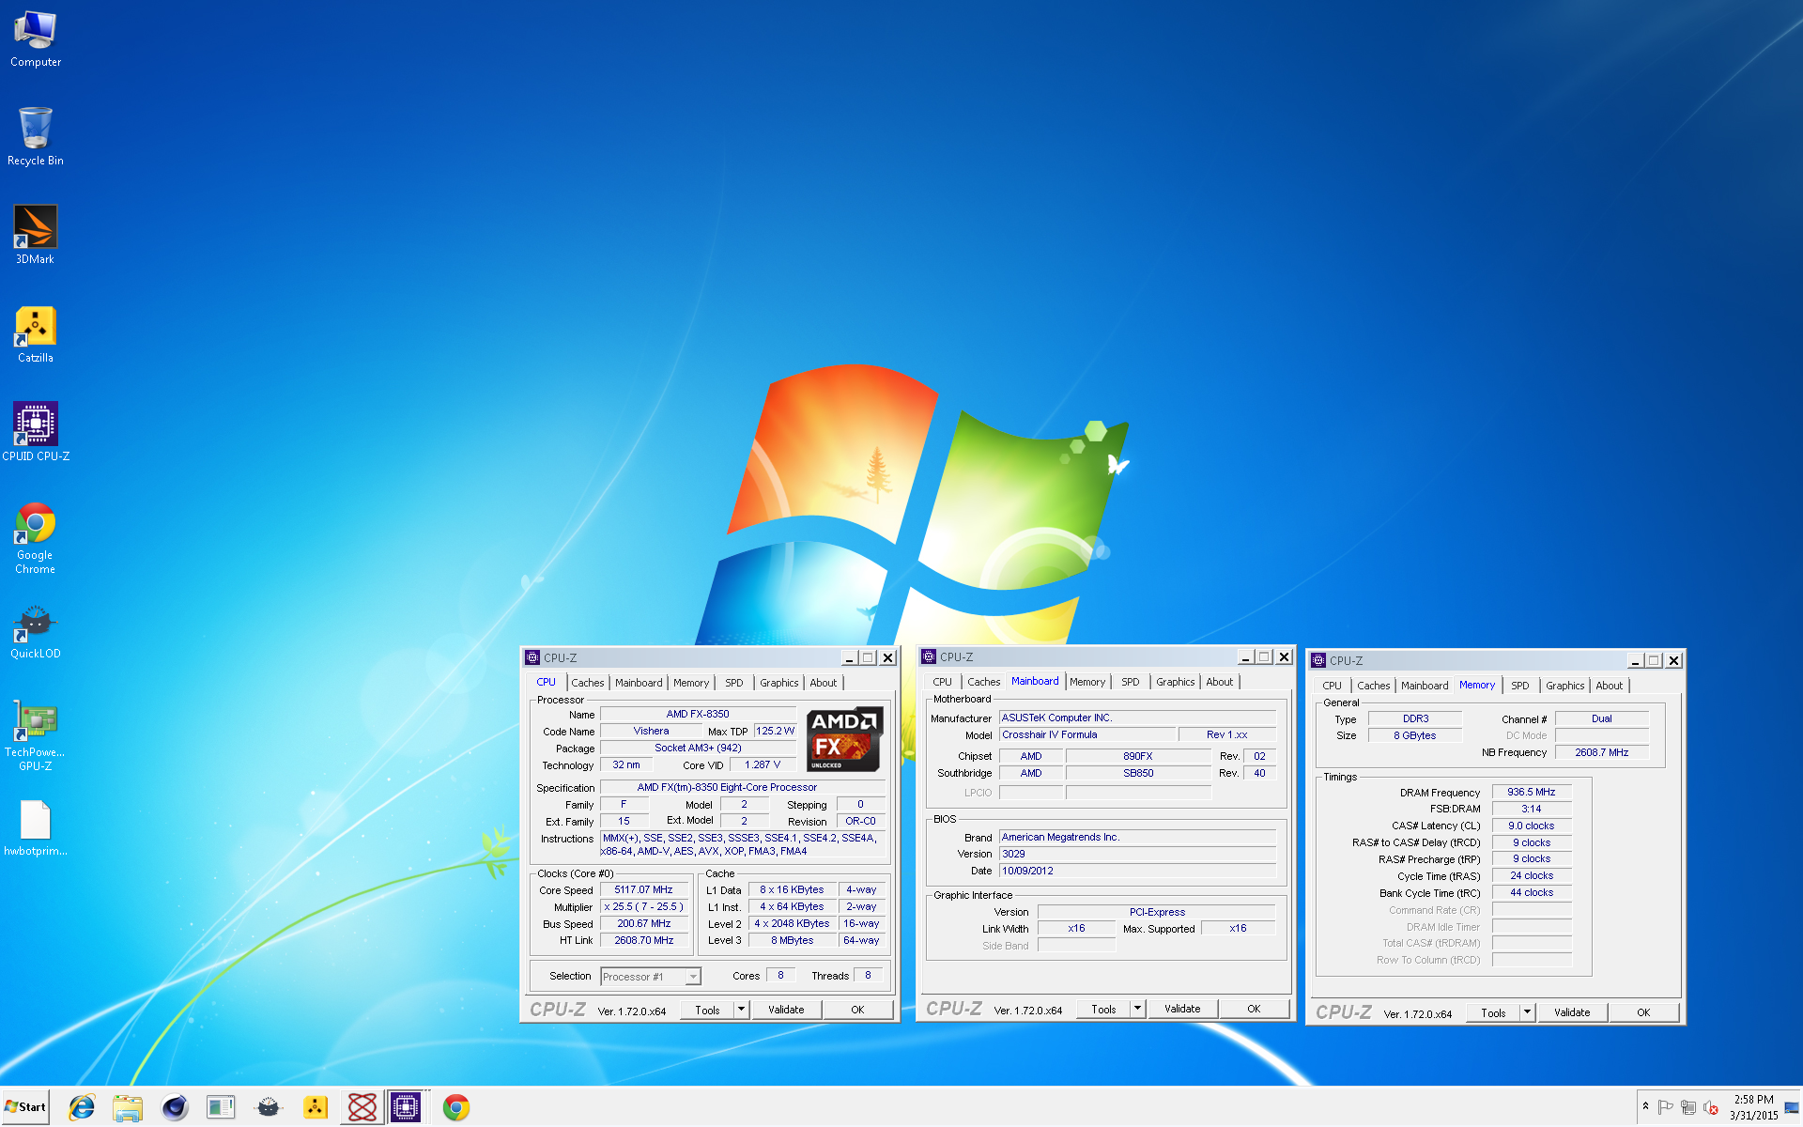Click the AMD FX Unlocked logo image
This screenshot has width=1803, height=1127.
pyautogui.click(x=843, y=739)
